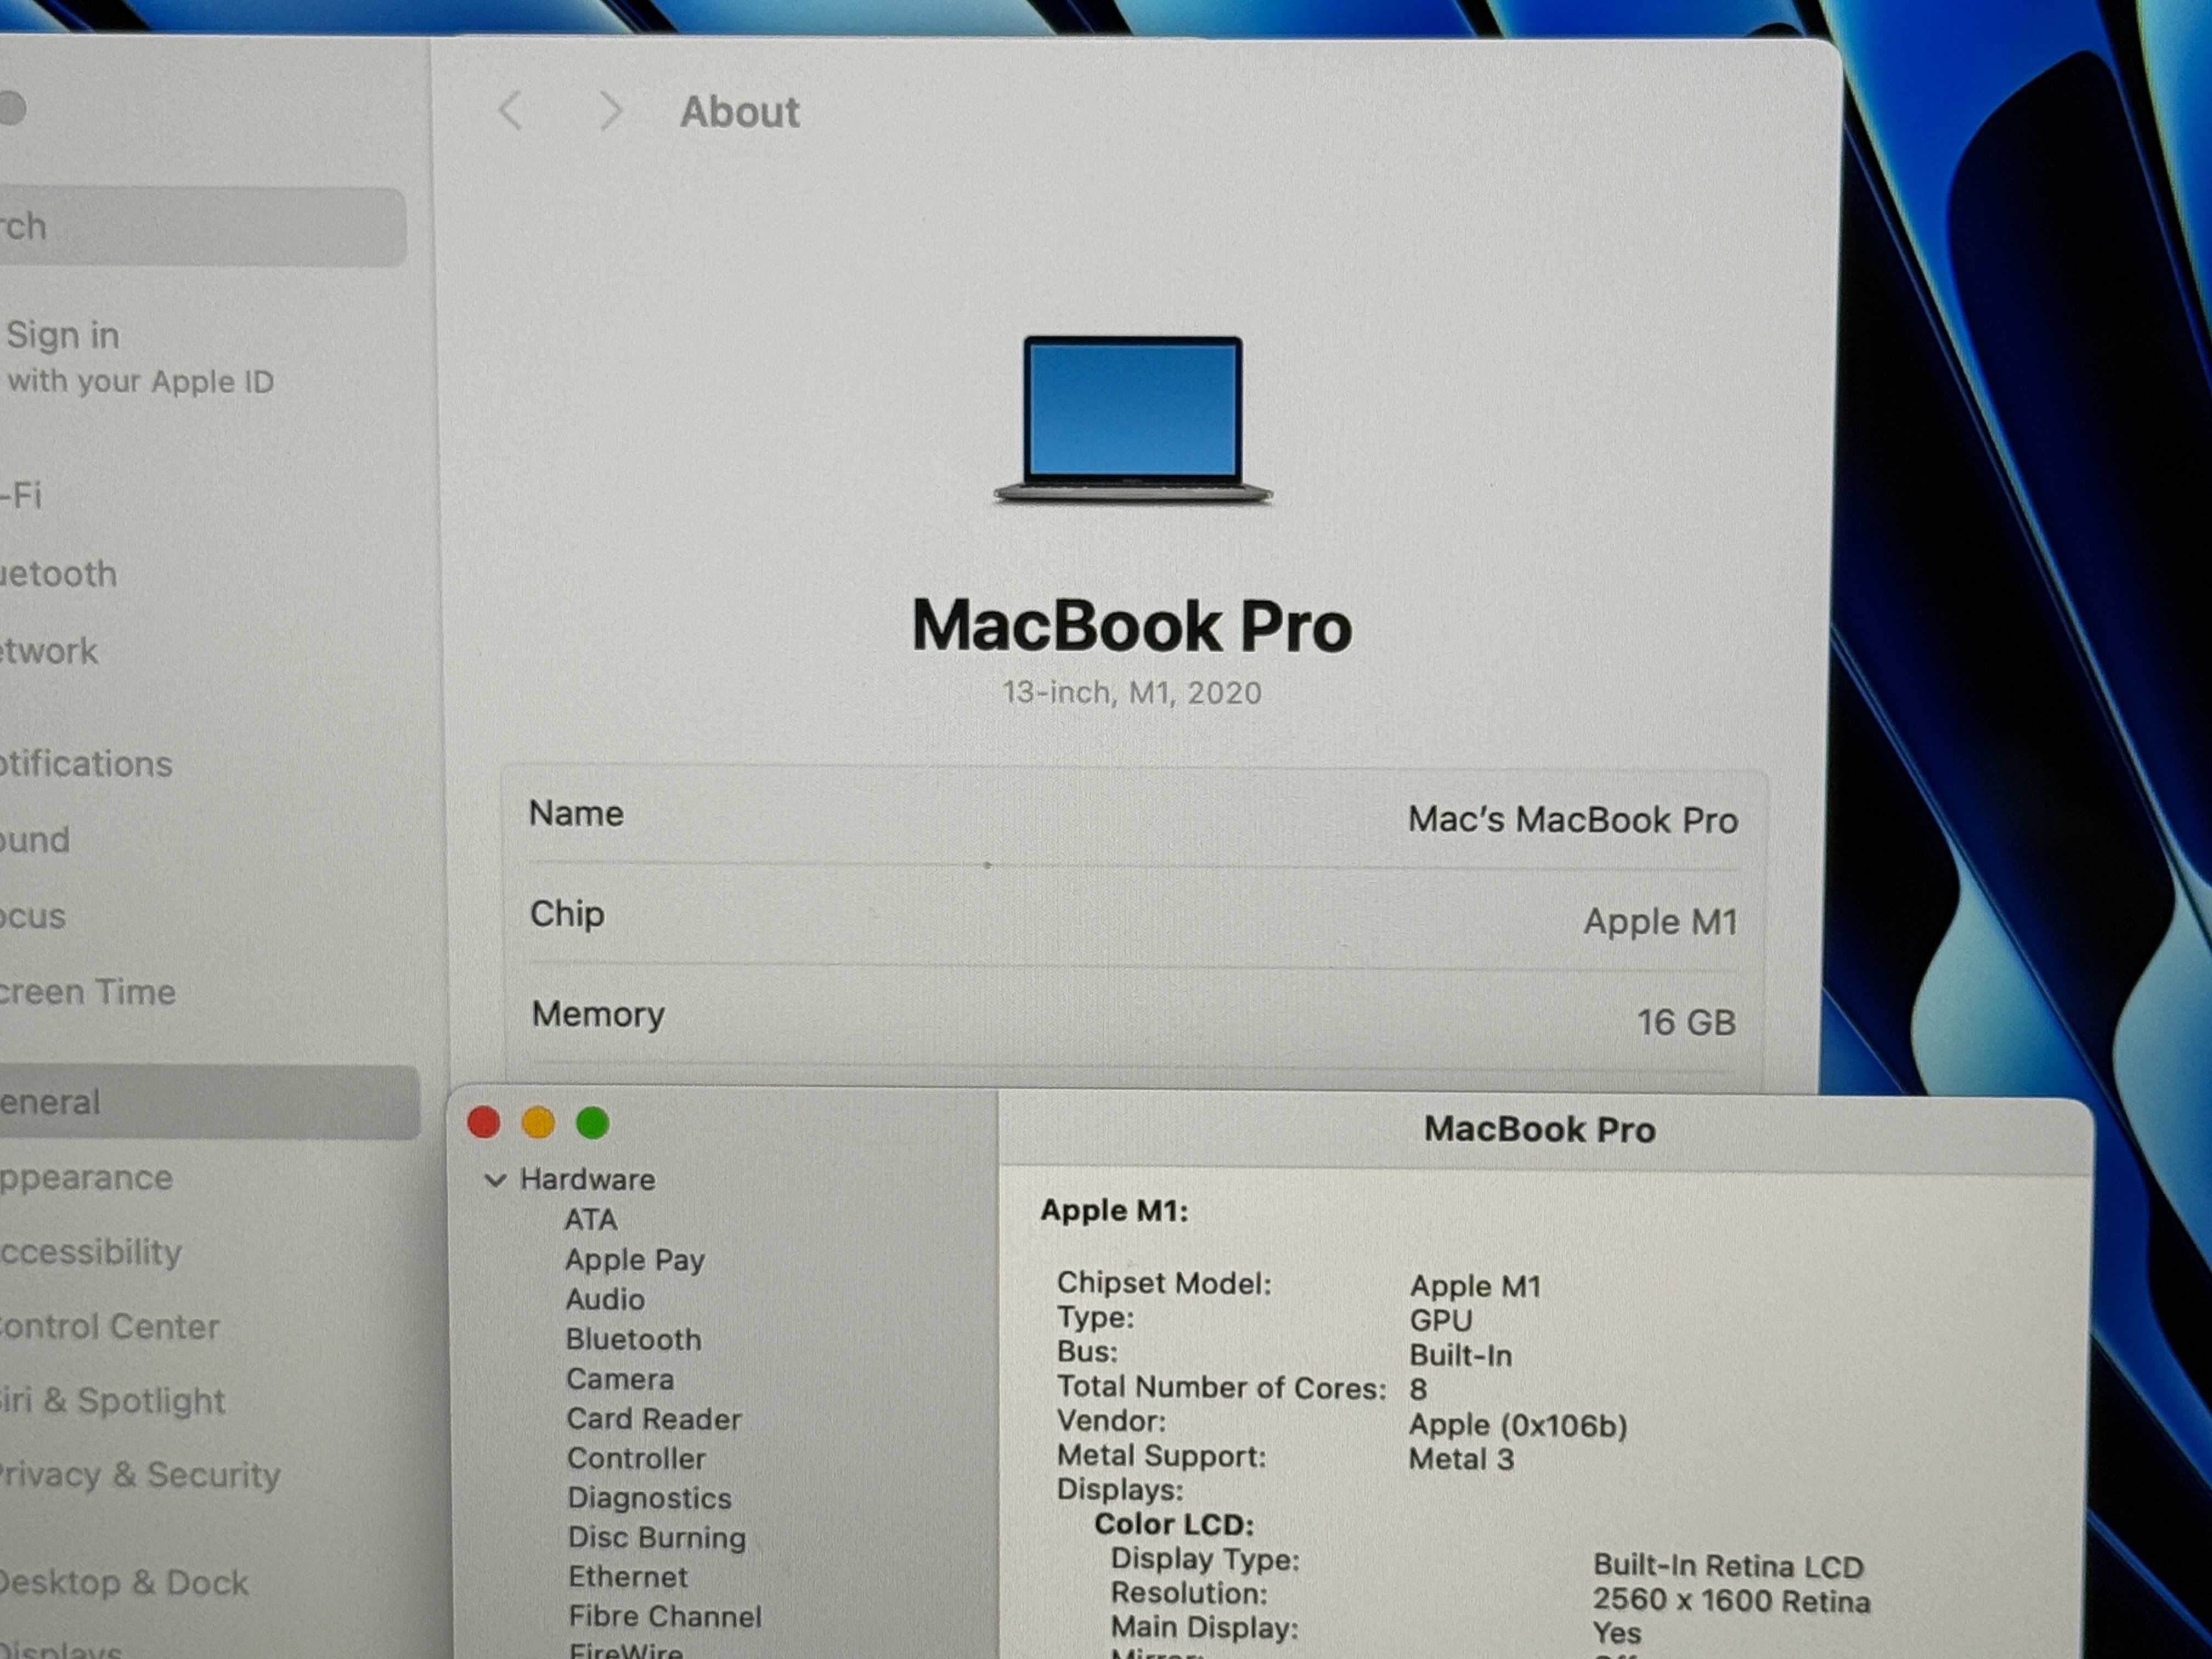Select Bluetooth in the Hardware list
2212x1659 pixels.
[x=634, y=1339]
